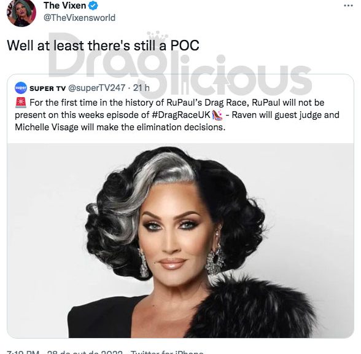The image size is (361, 354).
Task: Click the quoted tweet text body
Action: [177, 115]
